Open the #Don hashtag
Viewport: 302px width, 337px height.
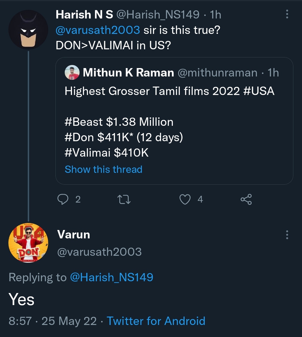[79, 137]
